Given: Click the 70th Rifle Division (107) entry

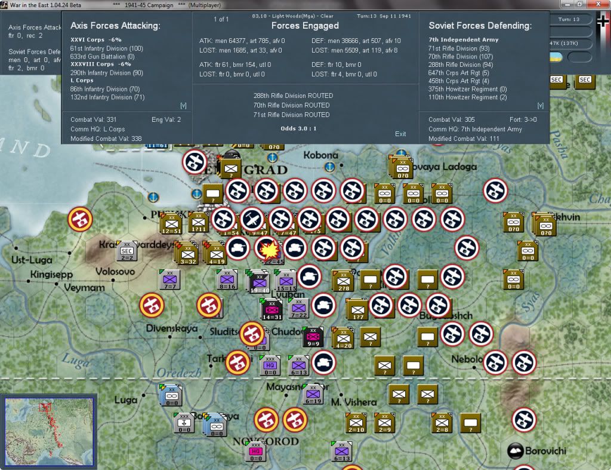Looking at the screenshot, I should (461, 57).
